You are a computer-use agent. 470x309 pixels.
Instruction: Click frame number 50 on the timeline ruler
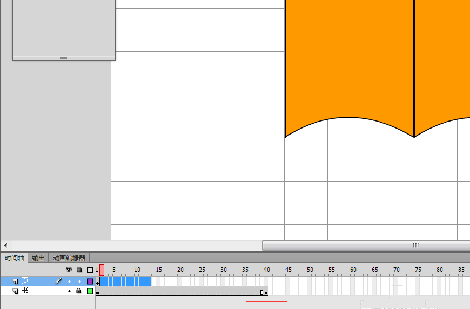click(310, 270)
